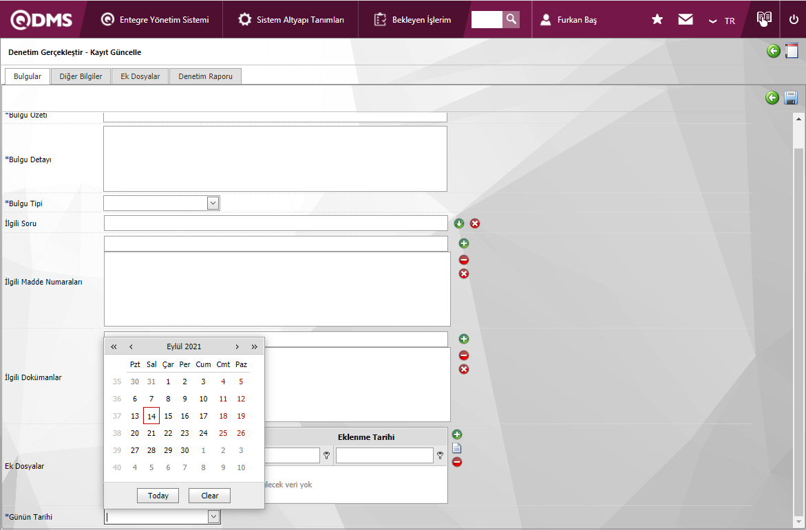
Task: Open Entegre Yönetim Sistemi menu
Action: click(x=155, y=19)
